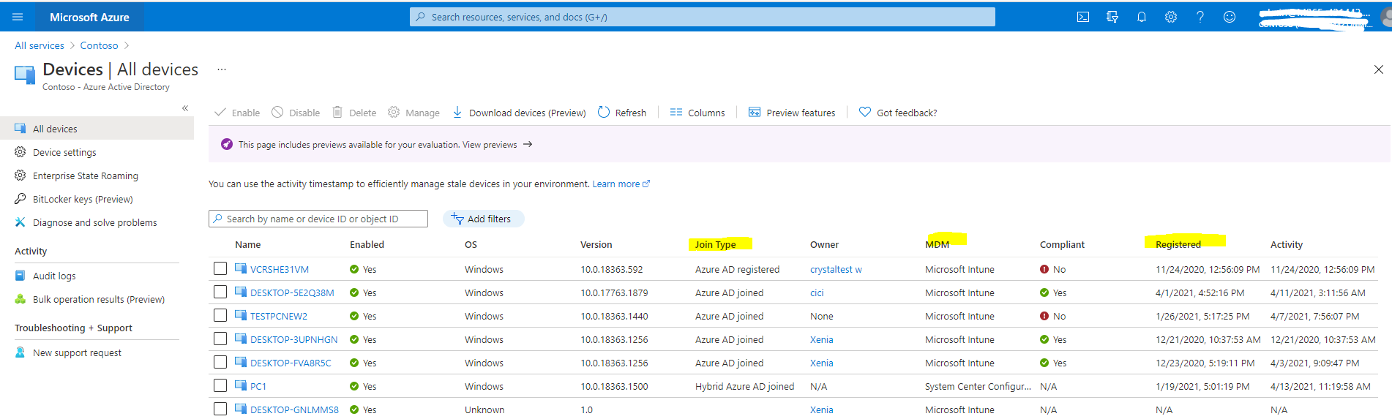The image size is (1392, 419).
Task: Click the Disable toolbar button
Action: [296, 113]
